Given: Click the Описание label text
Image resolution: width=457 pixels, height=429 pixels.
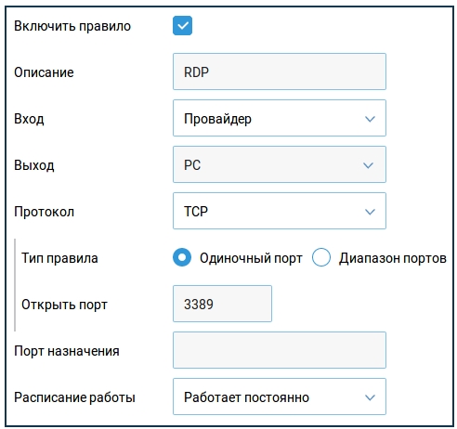Looking at the screenshot, I should pos(44,72).
